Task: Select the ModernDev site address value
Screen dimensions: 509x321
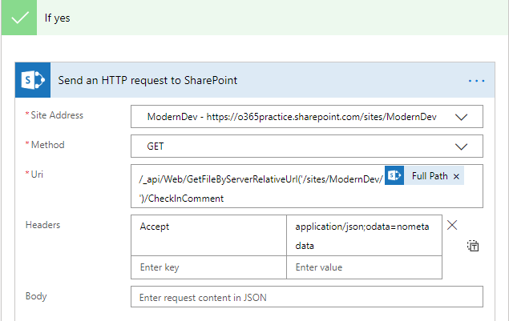Action: (292, 117)
